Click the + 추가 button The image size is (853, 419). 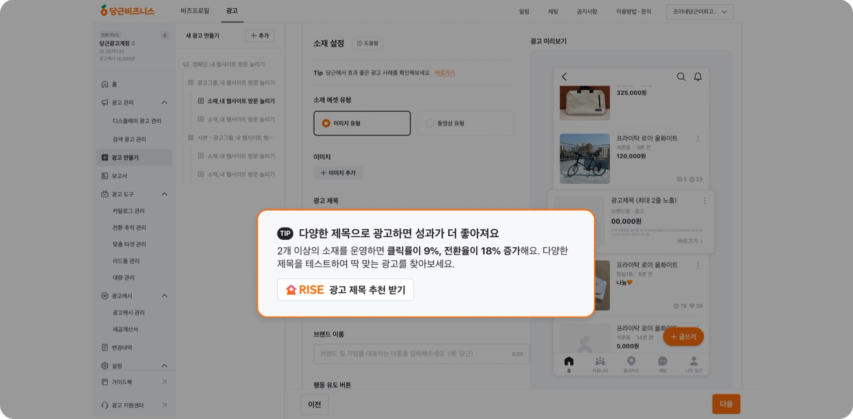pos(259,36)
